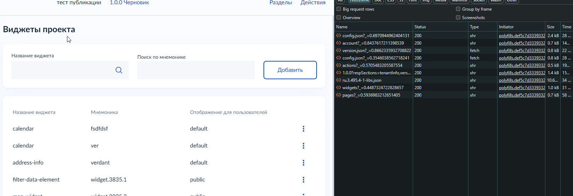The width and height of the screenshot is (573, 196).
Task: Click the icon beside ru.3.495.4-1-libs.json request
Action: (x=339, y=80)
